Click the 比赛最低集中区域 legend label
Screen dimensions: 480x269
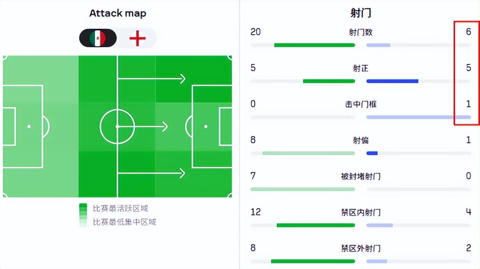click(124, 222)
